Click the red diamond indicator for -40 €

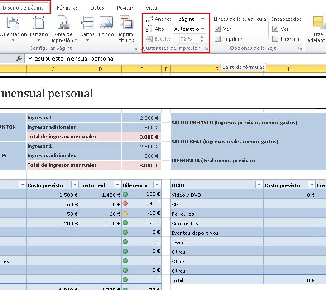pyautogui.click(x=125, y=204)
